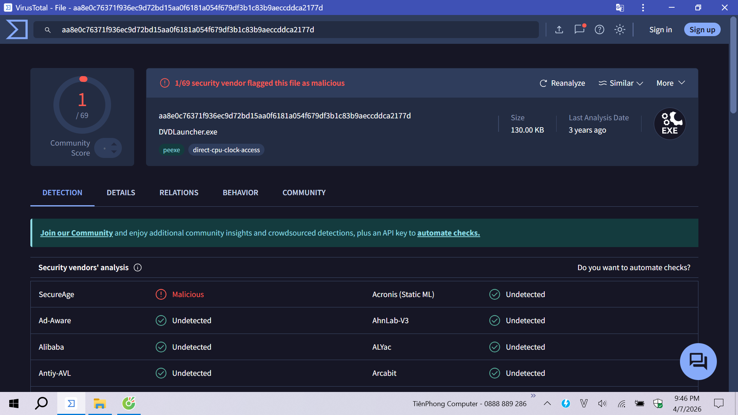Click the volume speaker tray icon

[x=602, y=403]
